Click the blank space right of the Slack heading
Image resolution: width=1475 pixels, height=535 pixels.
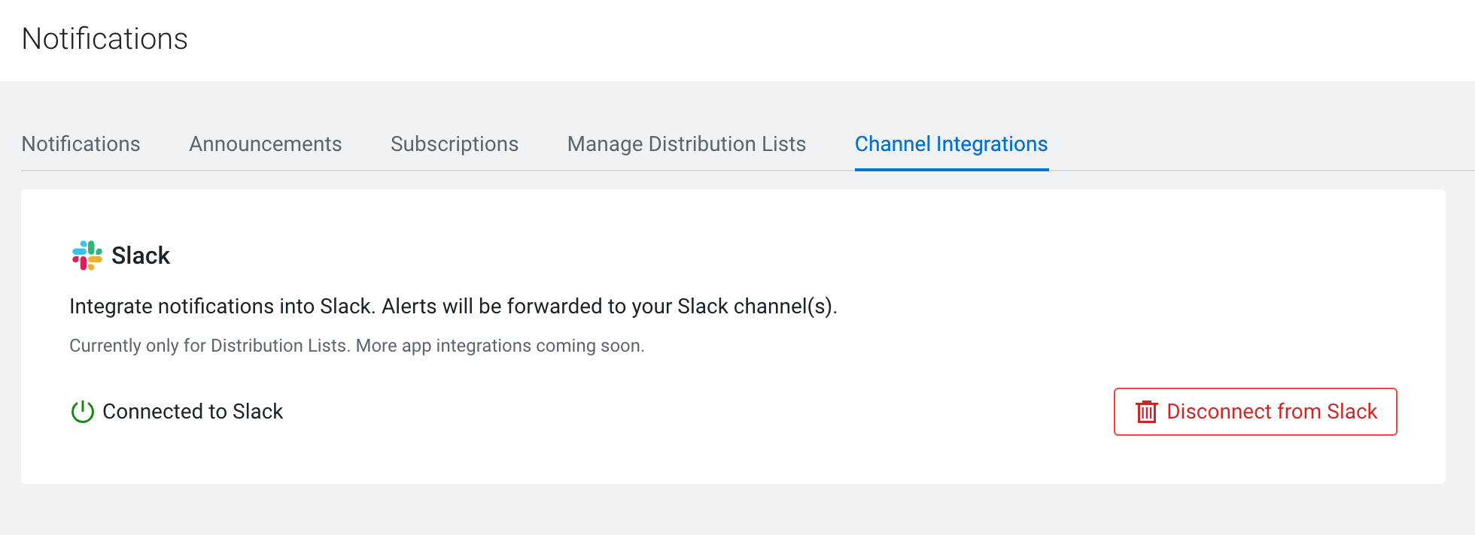753,255
